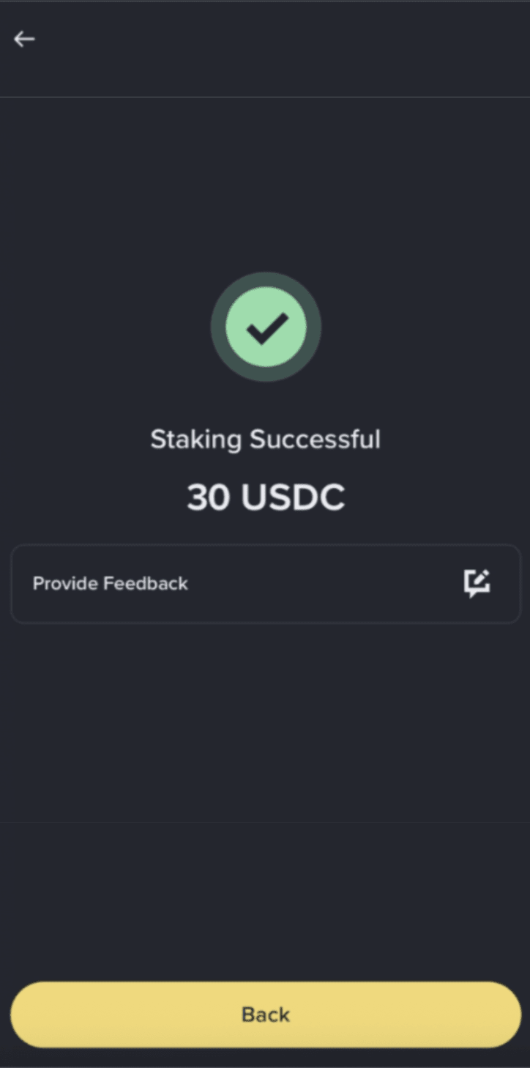
Task: Tap the number 30 in the staked amount
Action: point(209,498)
